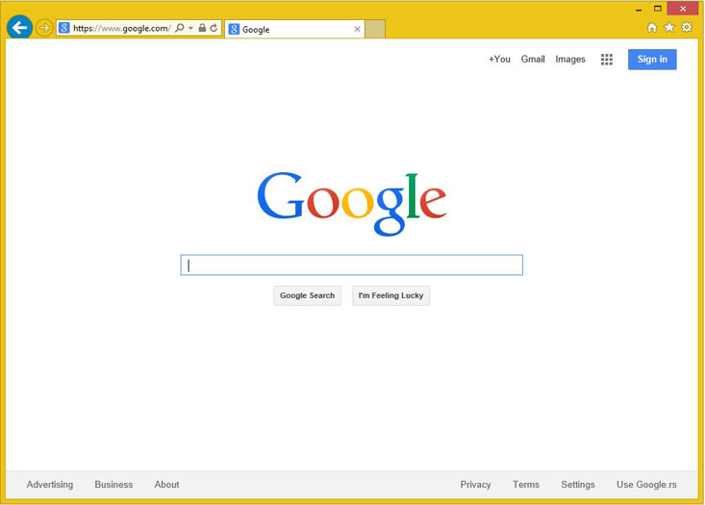This screenshot has height=505, width=705.
Task: Open the Business footer link
Action: [113, 484]
